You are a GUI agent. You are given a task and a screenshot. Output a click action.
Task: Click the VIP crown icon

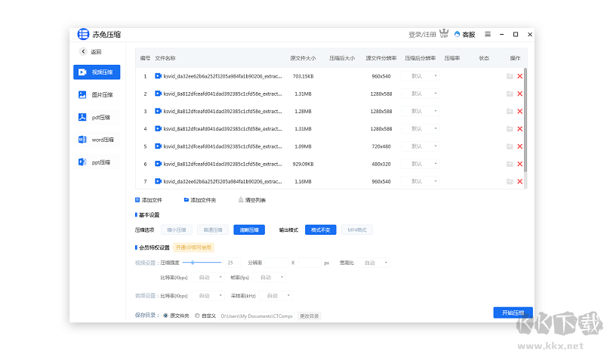click(x=445, y=34)
